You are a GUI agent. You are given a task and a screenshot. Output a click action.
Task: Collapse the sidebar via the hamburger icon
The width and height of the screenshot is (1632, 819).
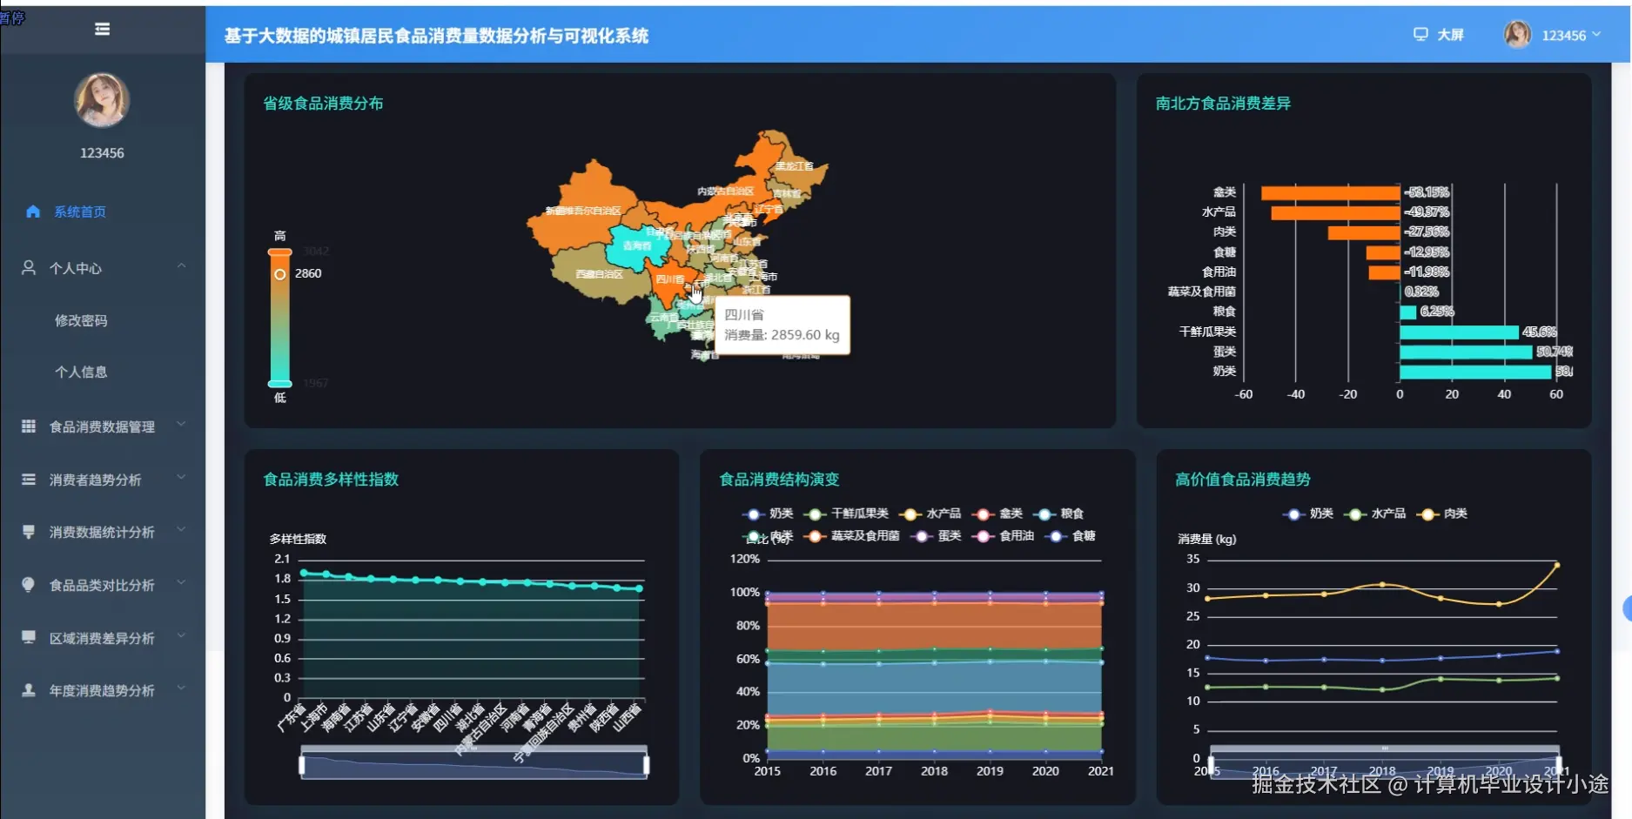tap(102, 29)
